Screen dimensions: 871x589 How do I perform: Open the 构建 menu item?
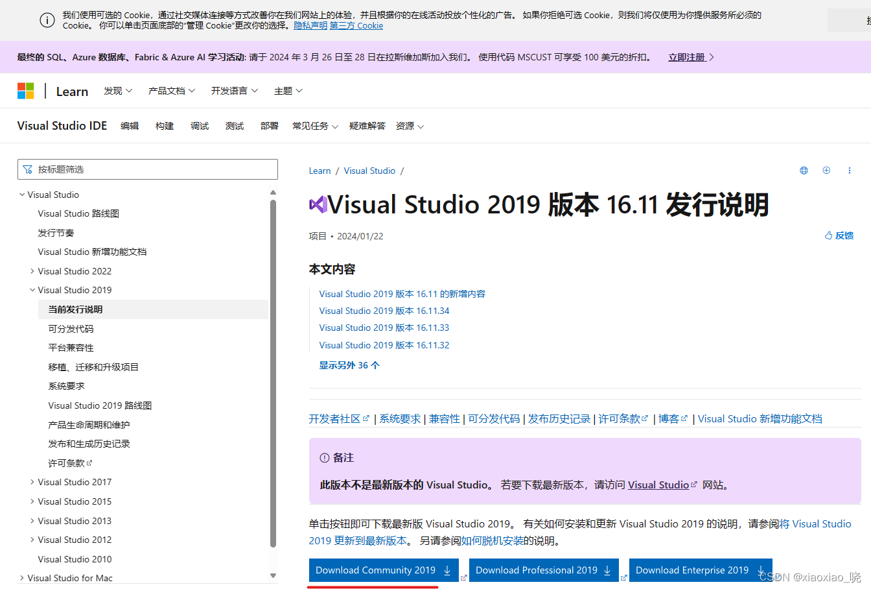click(x=165, y=126)
